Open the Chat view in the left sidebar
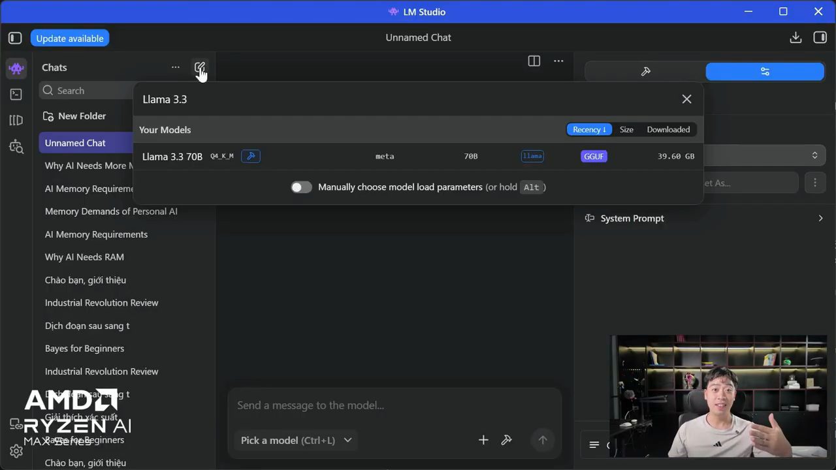 [x=16, y=68]
